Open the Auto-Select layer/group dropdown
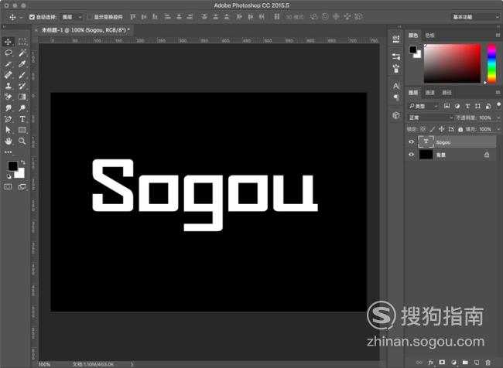Viewport: 503px width, 368px height. tap(71, 17)
